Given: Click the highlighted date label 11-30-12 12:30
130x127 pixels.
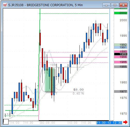Looking at the screenshot, I should point(109,123).
